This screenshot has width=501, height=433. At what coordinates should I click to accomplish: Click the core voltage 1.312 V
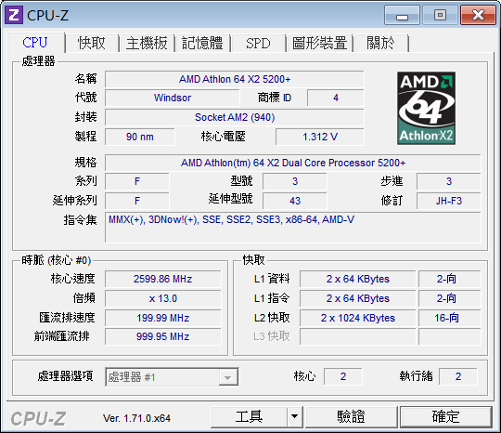pyautogui.click(x=320, y=137)
